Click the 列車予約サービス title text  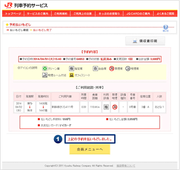31,6
